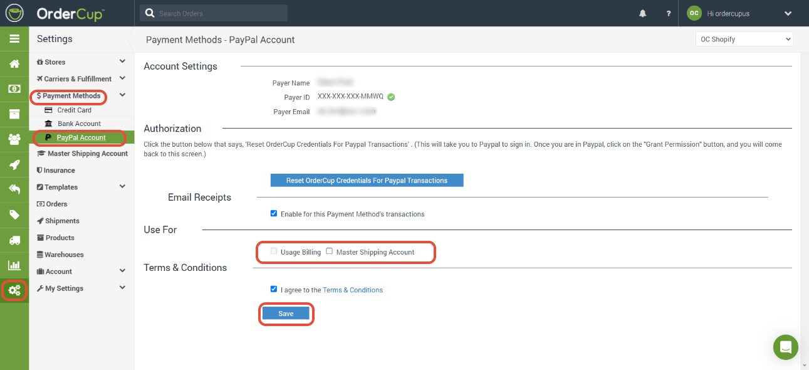Open the chat support bubble
This screenshot has width=809, height=370.
click(786, 347)
